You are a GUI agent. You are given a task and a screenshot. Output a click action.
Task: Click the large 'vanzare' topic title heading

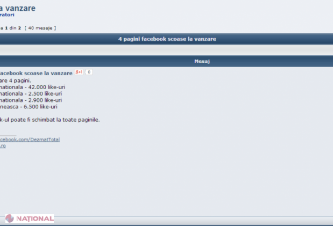click(x=18, y=8)
